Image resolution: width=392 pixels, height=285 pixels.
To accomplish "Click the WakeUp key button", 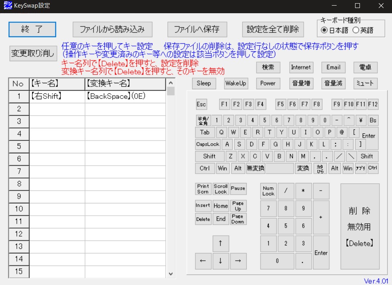I will pyautogui.click(x=236, y=83).
